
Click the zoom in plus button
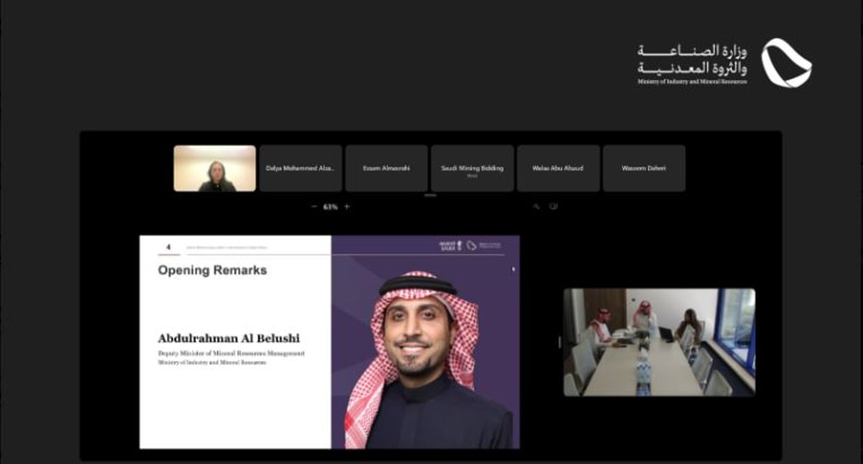pos(347,207)
